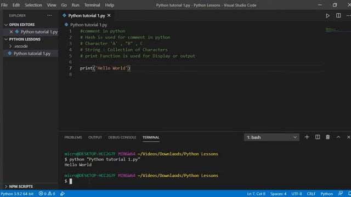Go to line via Ln 7, Col 8
Viewport: 351px width, 197px height.
[x=256, y=194]
